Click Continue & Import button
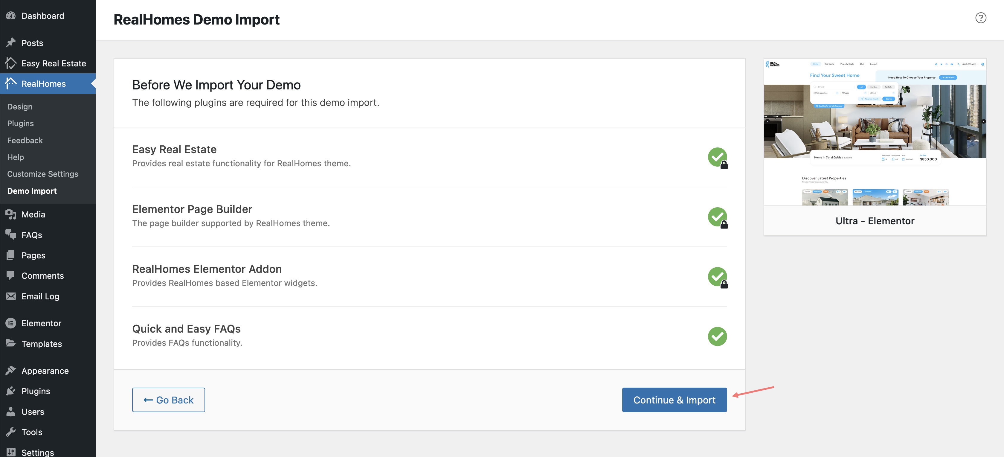Viewport: 1004px width, 457px height. click(674, 400)
